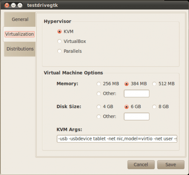
Task: Click the Virtual Machine Options heading
Action: tap(73, 73)
